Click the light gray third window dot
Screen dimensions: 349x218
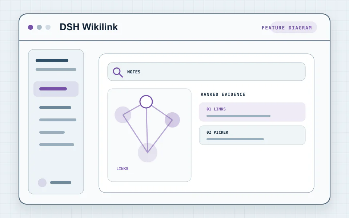click(48, 27)
